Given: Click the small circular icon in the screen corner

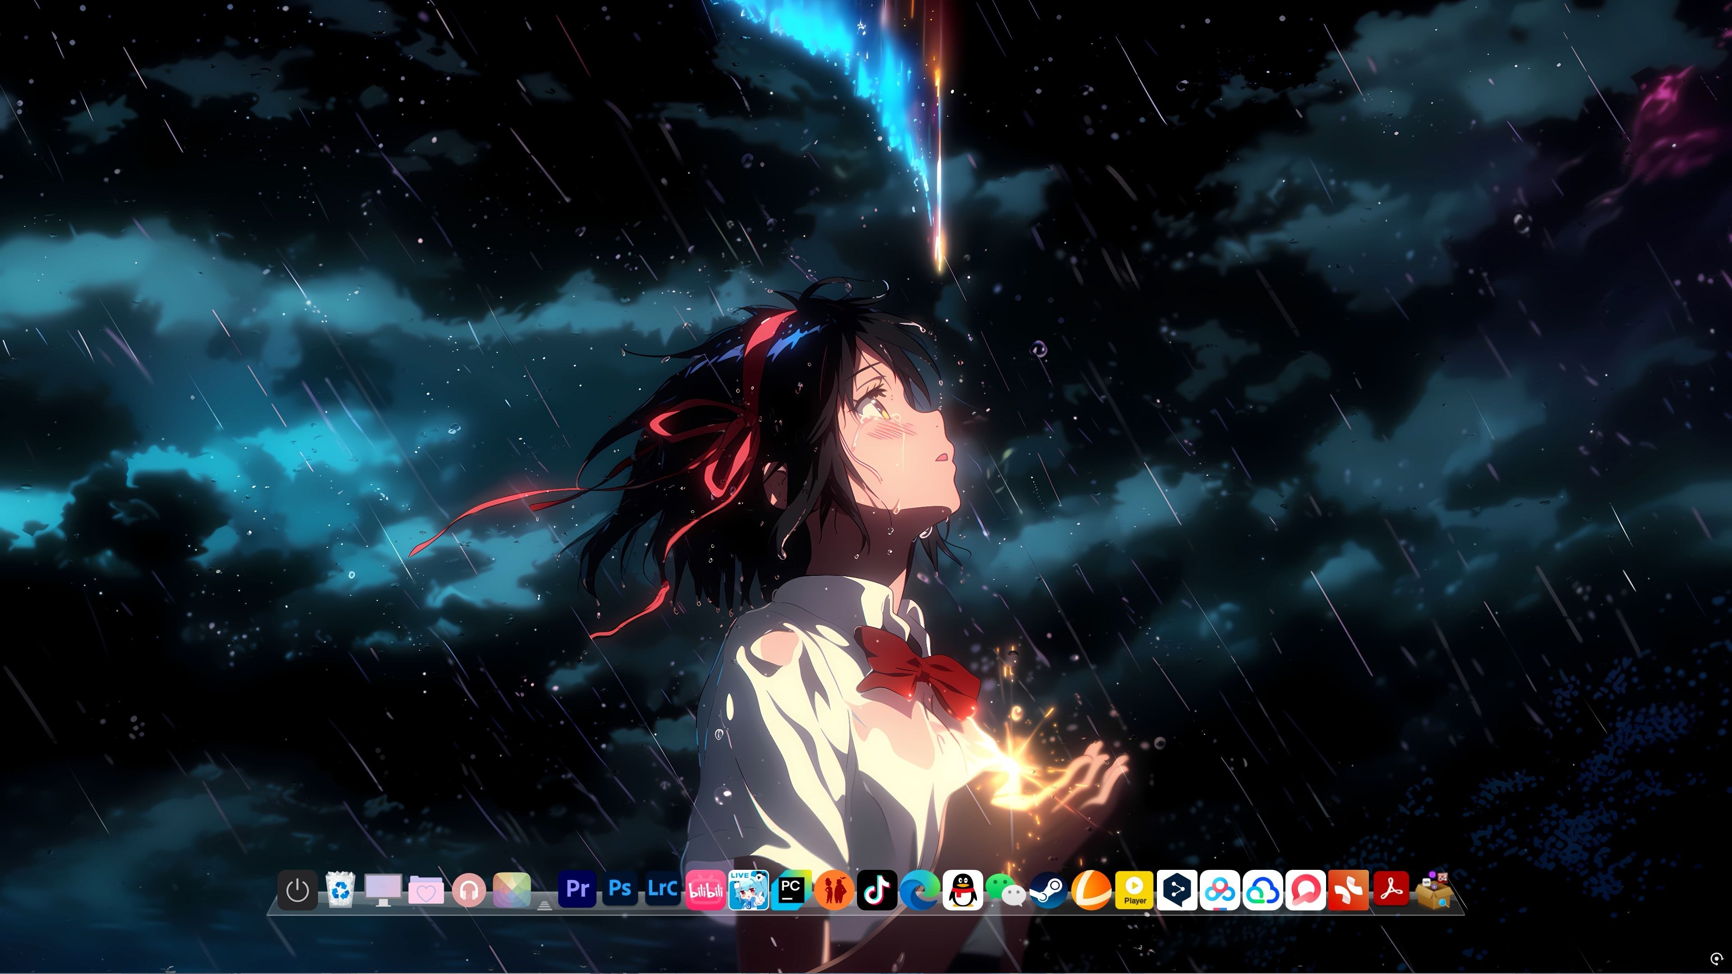Looking at the screenshot, I should click(x=1716, y=959).
